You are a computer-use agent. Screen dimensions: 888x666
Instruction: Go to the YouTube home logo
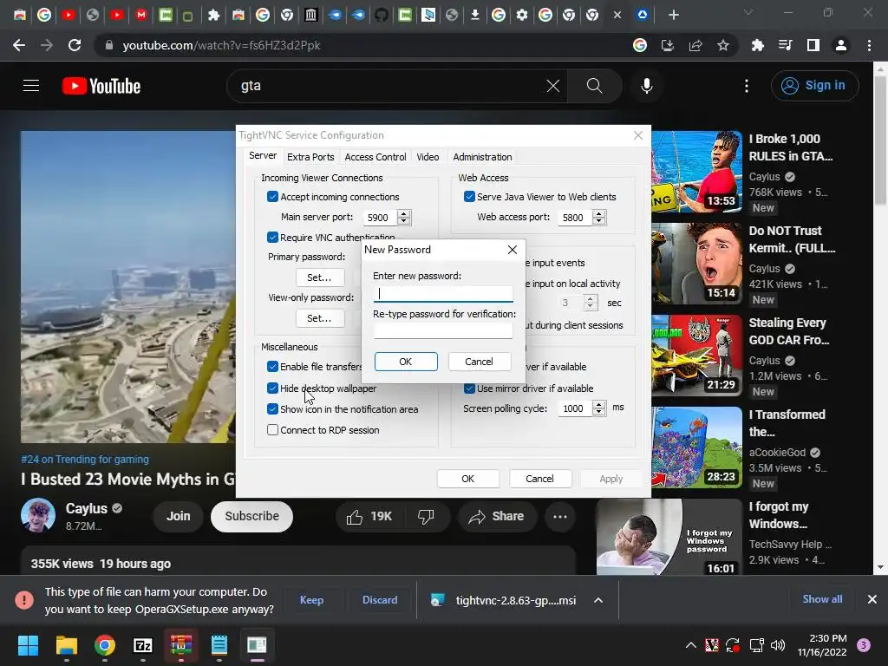(101, 86)
